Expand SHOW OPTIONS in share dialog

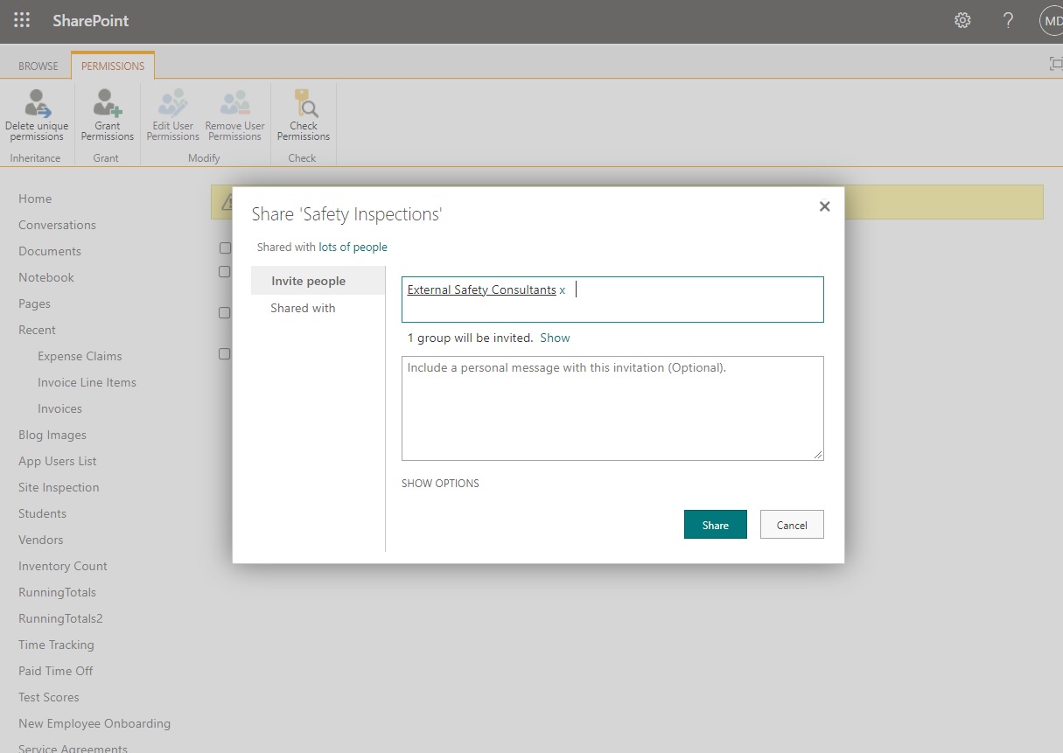click(x=440, y=484)
